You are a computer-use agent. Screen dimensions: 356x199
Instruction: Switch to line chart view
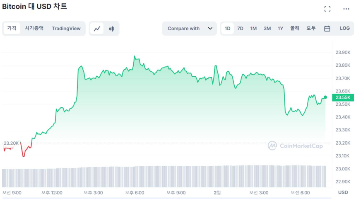[97, 29]
